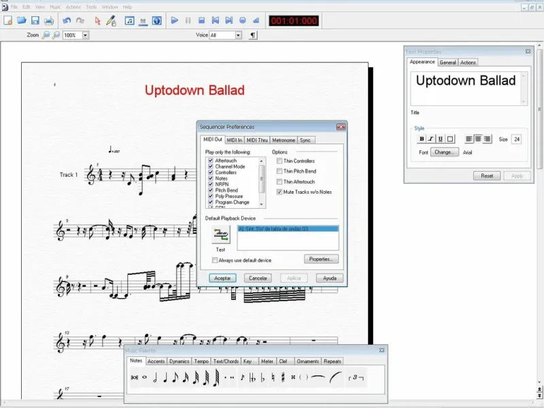Disable Mute Tracks w/o Notes

tap(279, 192)
